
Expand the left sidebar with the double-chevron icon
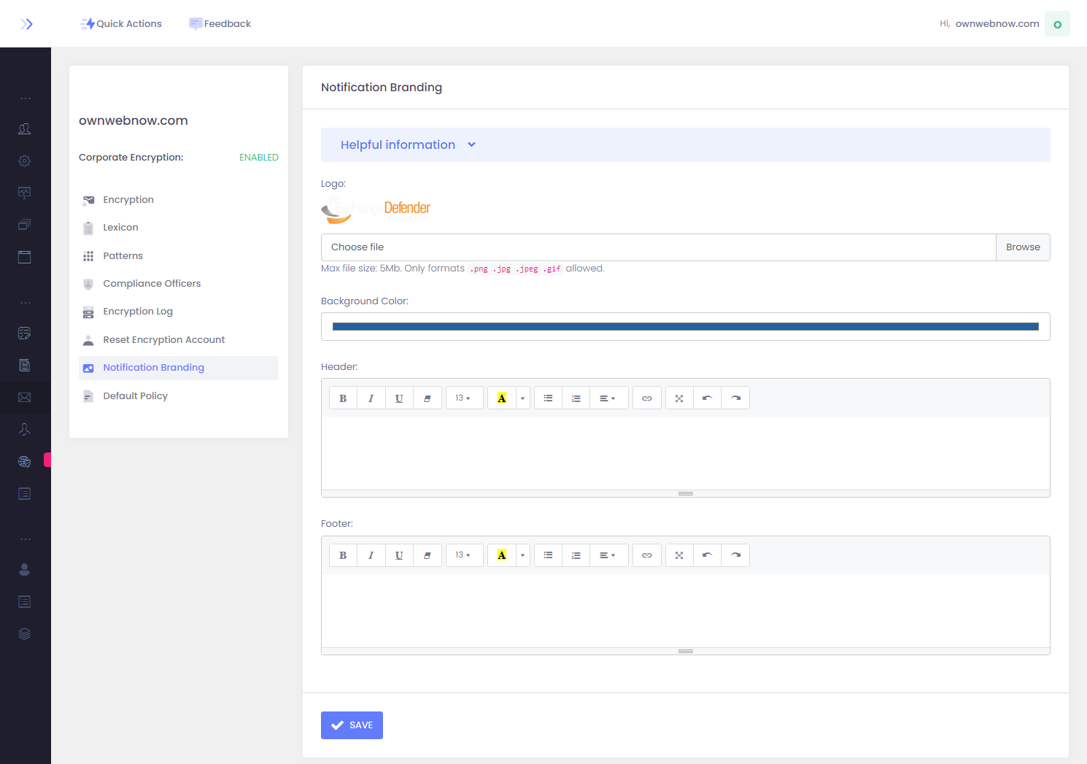pyautogui.click(x=26, y=24)
